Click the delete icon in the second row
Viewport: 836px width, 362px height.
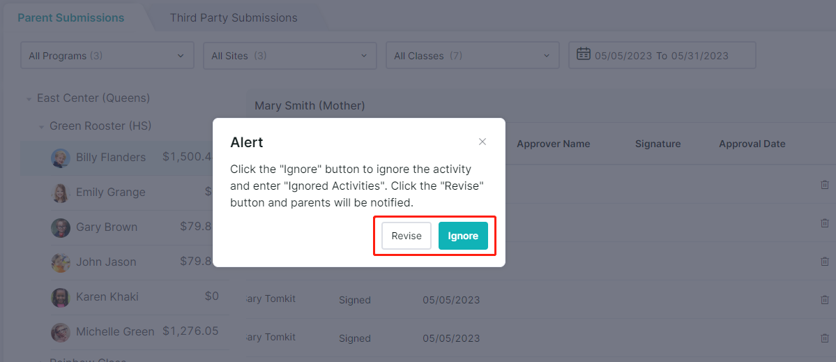(824, 223)
